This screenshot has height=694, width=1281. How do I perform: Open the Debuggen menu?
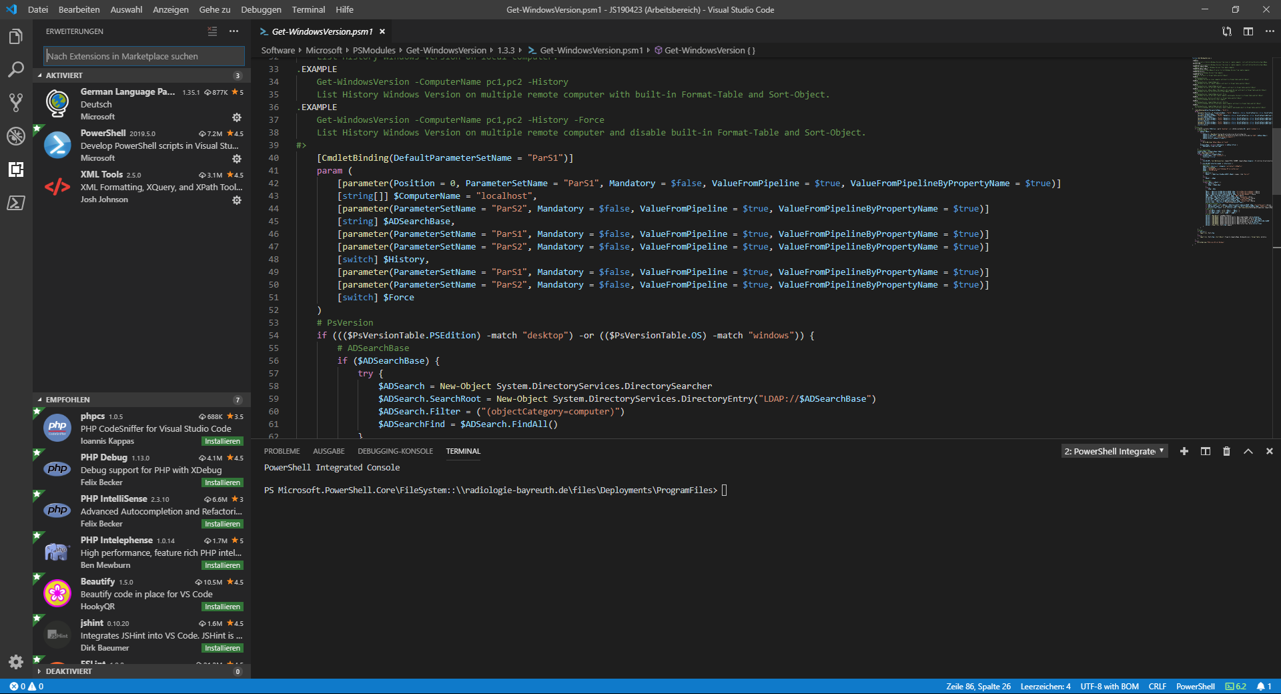coord(261,9)
